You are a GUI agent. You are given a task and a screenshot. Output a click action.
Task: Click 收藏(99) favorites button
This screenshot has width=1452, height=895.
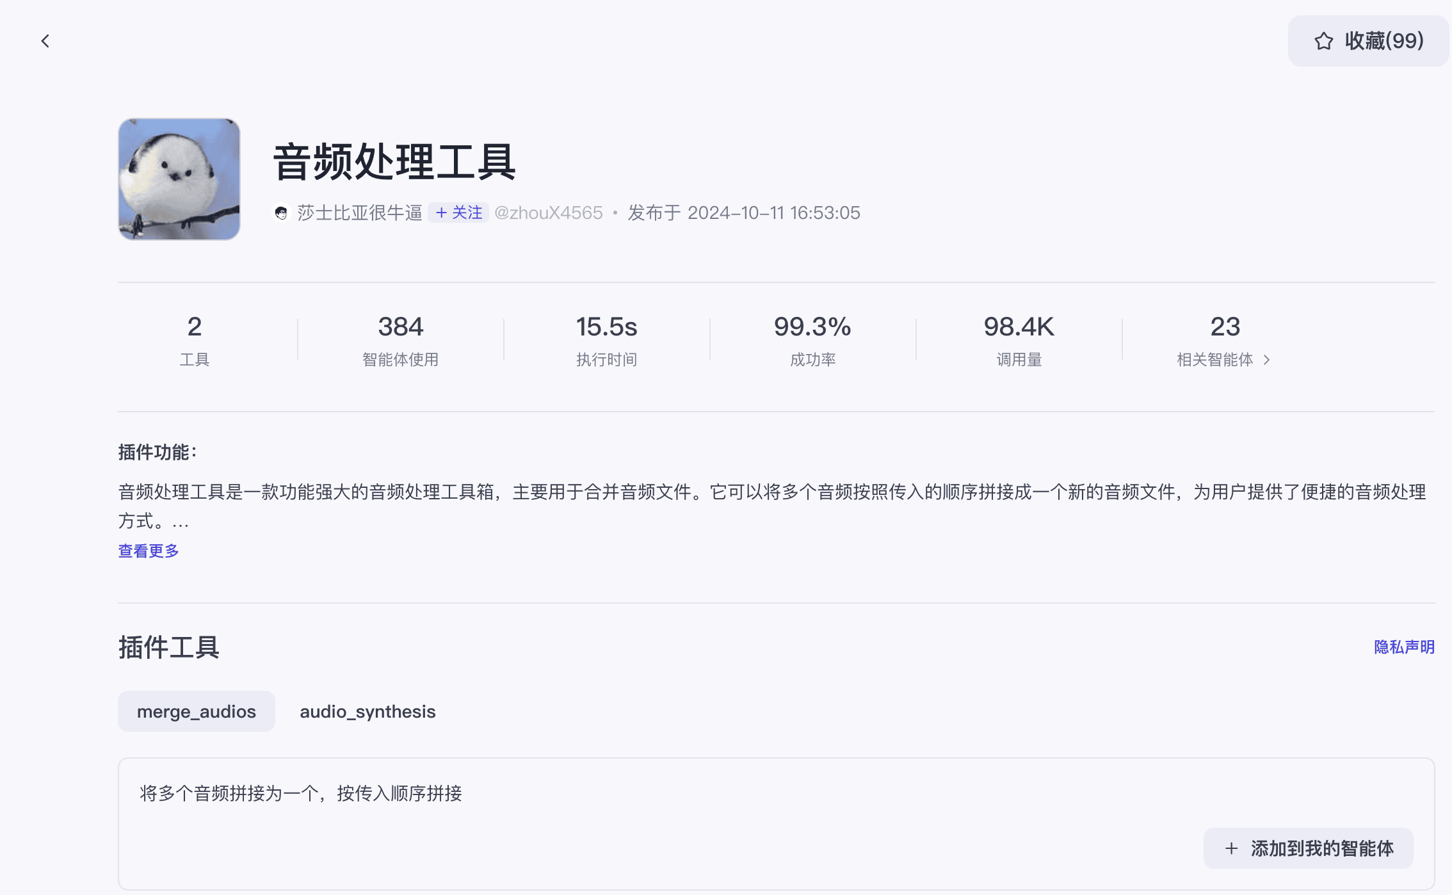1383,42
